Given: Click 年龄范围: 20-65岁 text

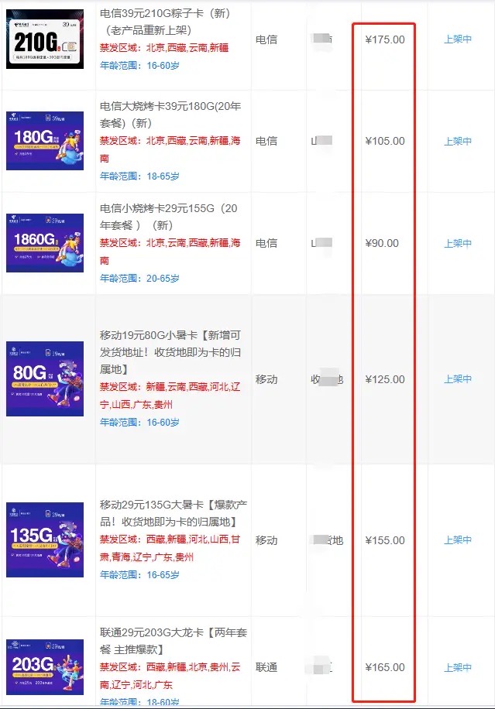Looking at the screenshot, I should (139, 278).
